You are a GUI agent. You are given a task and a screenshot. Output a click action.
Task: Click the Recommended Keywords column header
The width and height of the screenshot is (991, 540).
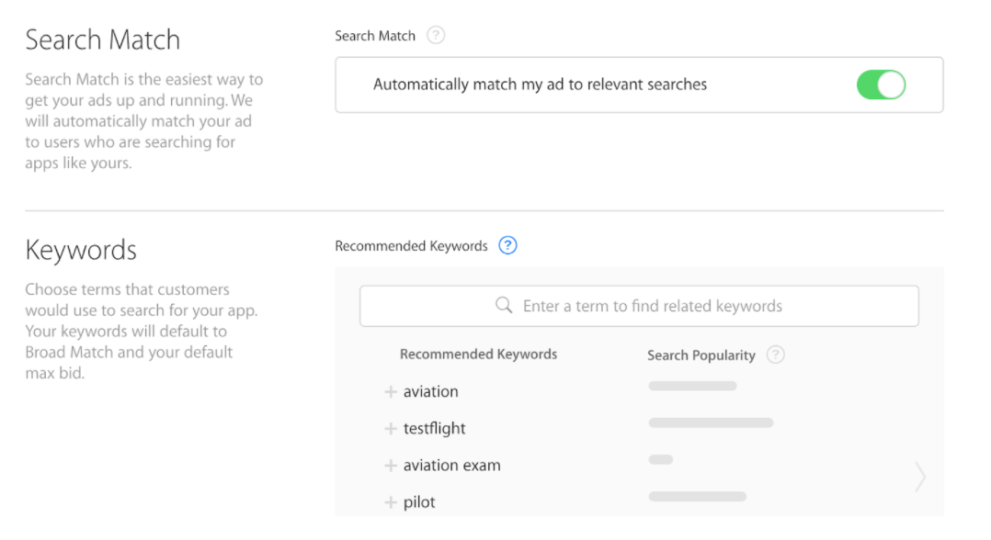478,354
